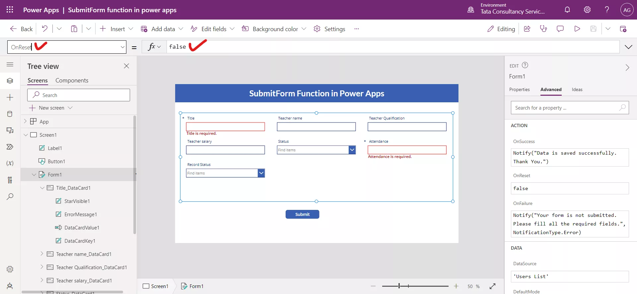
Task: Expand the formula bar chevron
Action: (x=628, y=47)
